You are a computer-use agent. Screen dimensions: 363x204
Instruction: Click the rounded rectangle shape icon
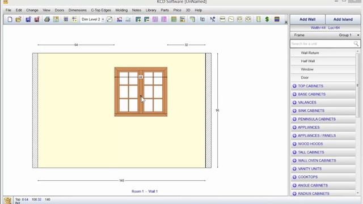pos(239,19)
